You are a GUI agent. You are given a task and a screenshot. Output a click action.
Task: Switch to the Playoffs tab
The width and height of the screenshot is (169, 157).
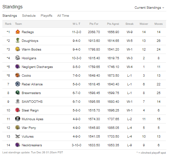(46, 16)
